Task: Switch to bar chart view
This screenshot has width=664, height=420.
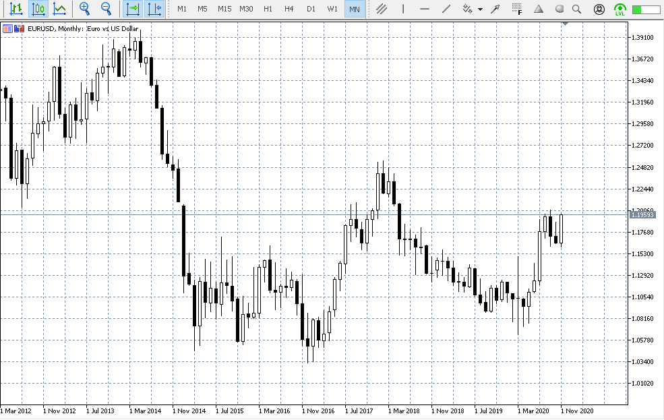Action: [16, 9]
